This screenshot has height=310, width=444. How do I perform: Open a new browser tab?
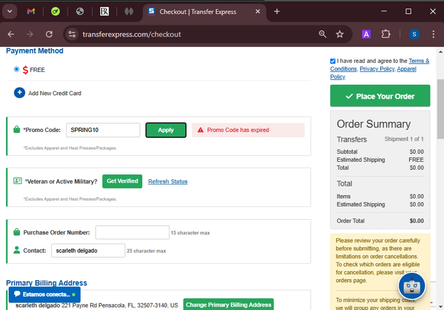pos(277,12)
